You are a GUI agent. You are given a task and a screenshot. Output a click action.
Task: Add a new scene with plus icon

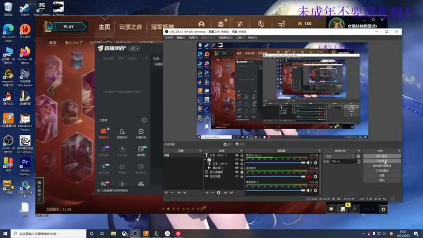pyautogui.click(x=166, y=193)
